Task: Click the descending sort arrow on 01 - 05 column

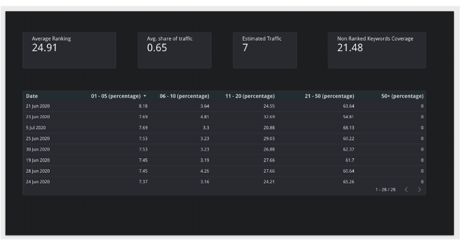Action: [x=145, y=96]
